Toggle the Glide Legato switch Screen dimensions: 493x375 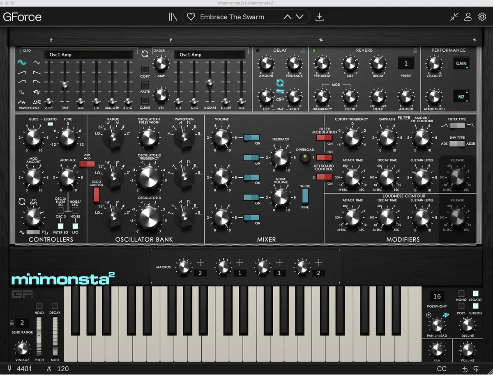(50, 124)
